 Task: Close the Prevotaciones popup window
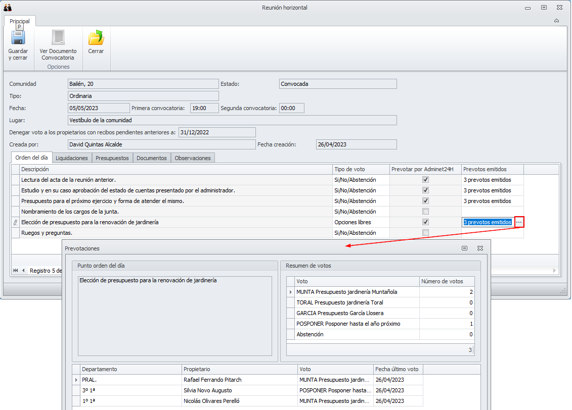tap(480, 248)
